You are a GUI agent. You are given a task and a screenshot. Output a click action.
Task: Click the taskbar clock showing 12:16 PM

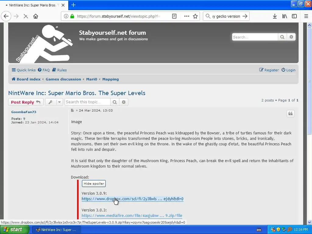[x=301, y=230]
